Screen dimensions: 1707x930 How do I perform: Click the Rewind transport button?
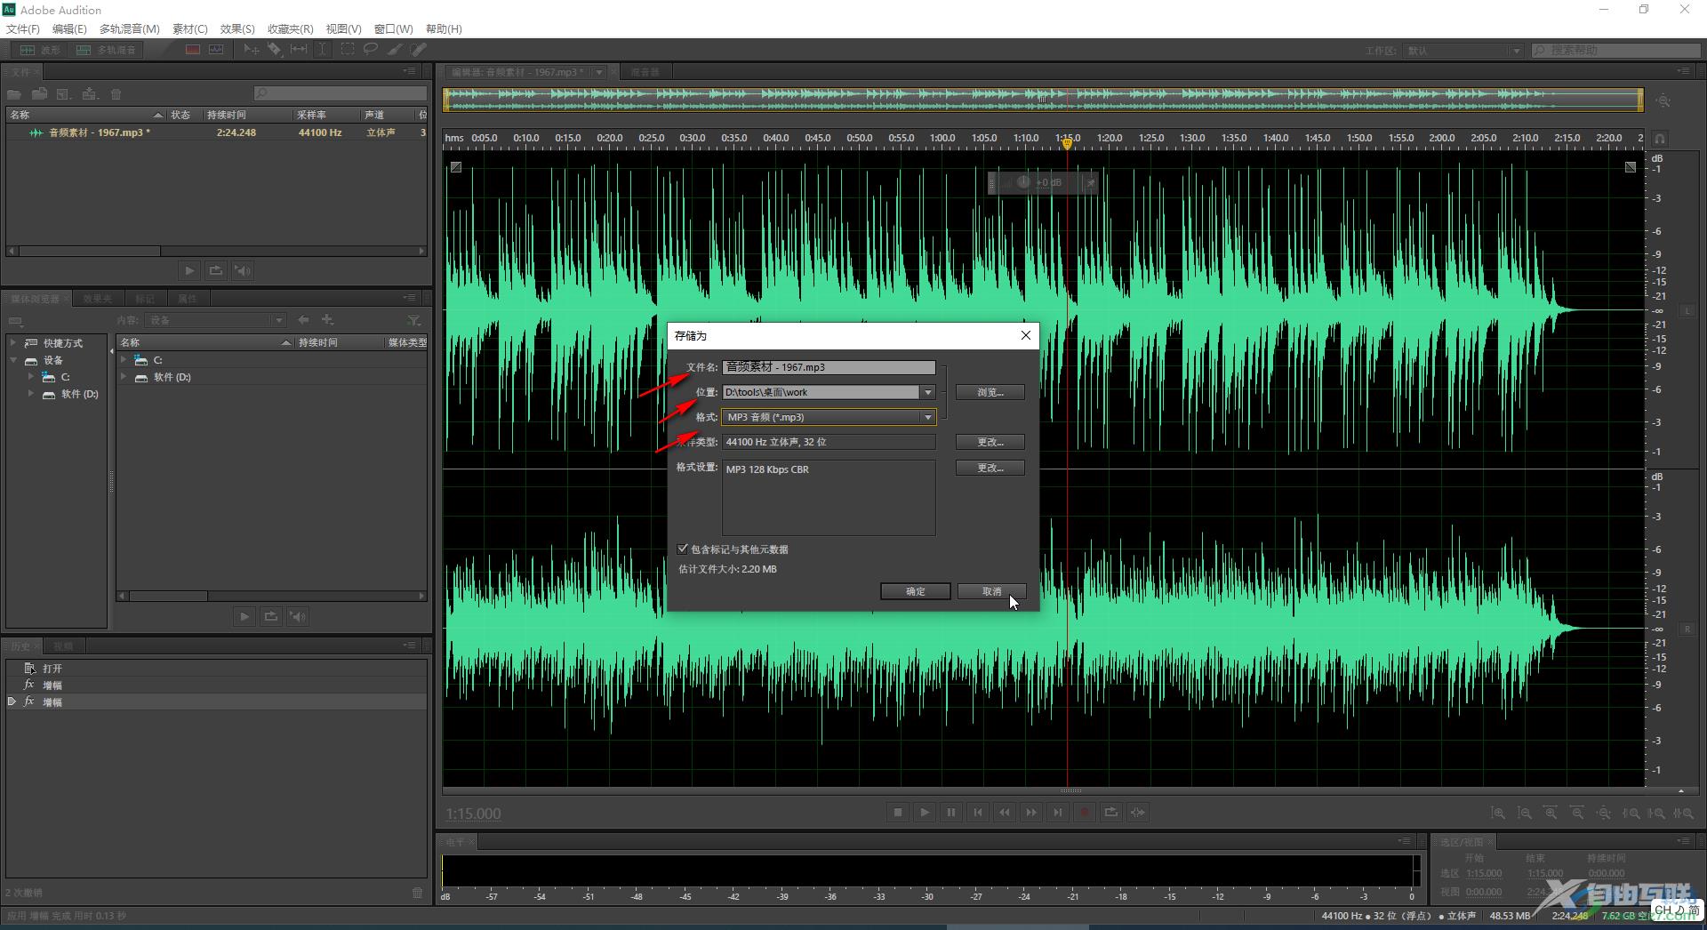click(1005, 813)
